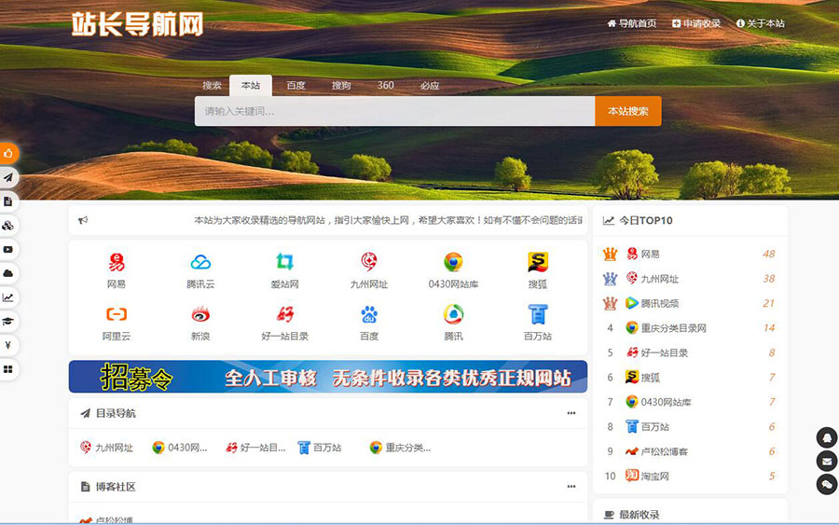839x525 pixels.
Task: Click the 招募令 recruitment banner image
Action: pos(327,377)
